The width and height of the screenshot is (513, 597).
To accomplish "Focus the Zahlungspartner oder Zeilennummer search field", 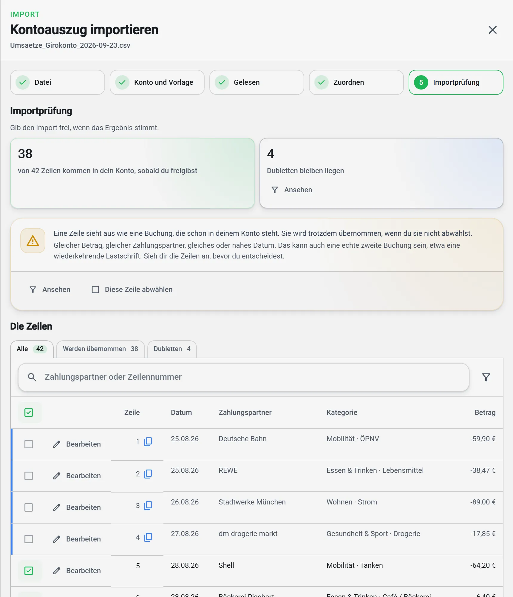I will [244, 377].
